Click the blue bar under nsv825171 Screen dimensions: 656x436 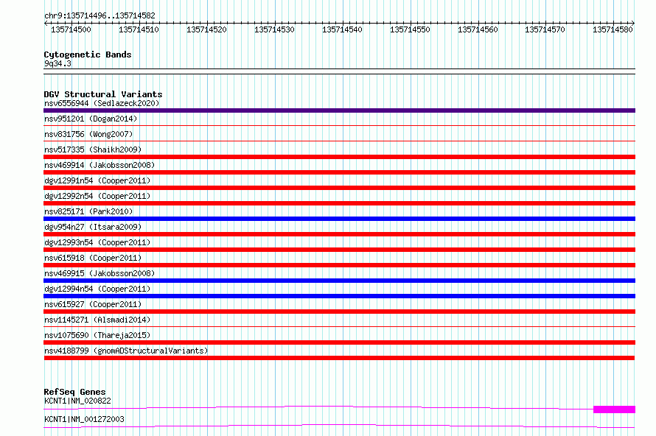tap(339, 219)
